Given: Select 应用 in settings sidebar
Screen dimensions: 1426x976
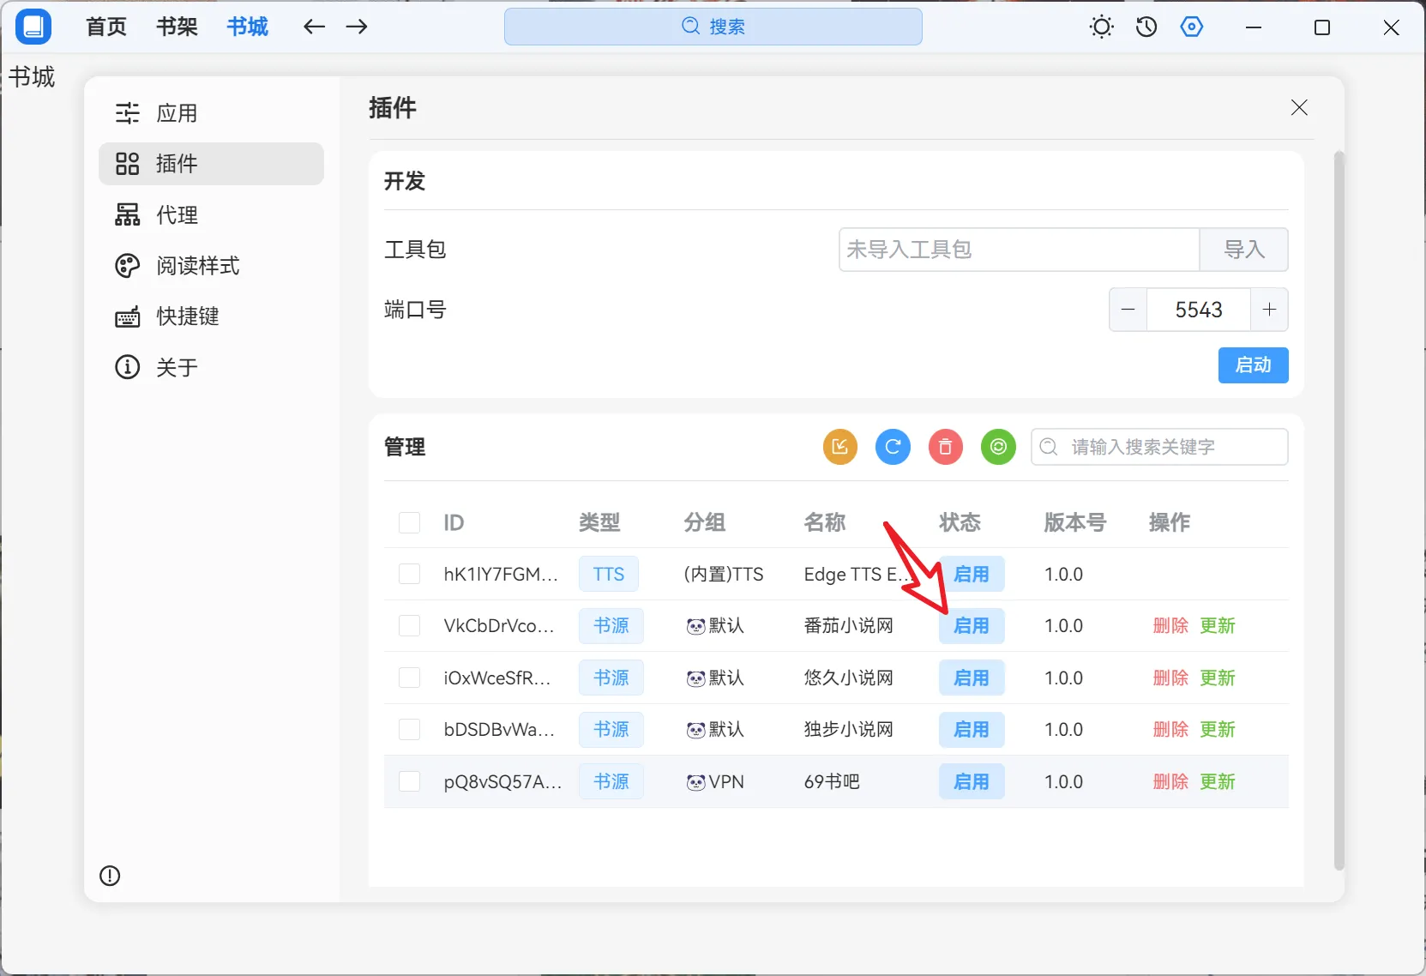Looking at the screenshot, I should tap(211, 113).
